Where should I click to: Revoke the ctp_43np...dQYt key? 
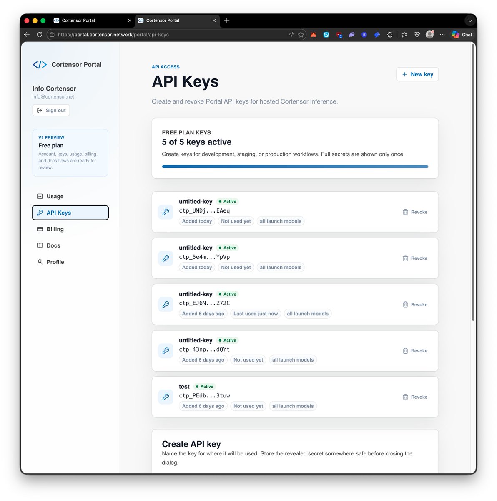click(415, 351)
